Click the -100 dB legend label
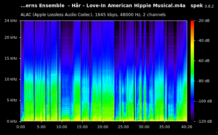The width and height of the screenshot is (218, 135). (x=205, y=101)
